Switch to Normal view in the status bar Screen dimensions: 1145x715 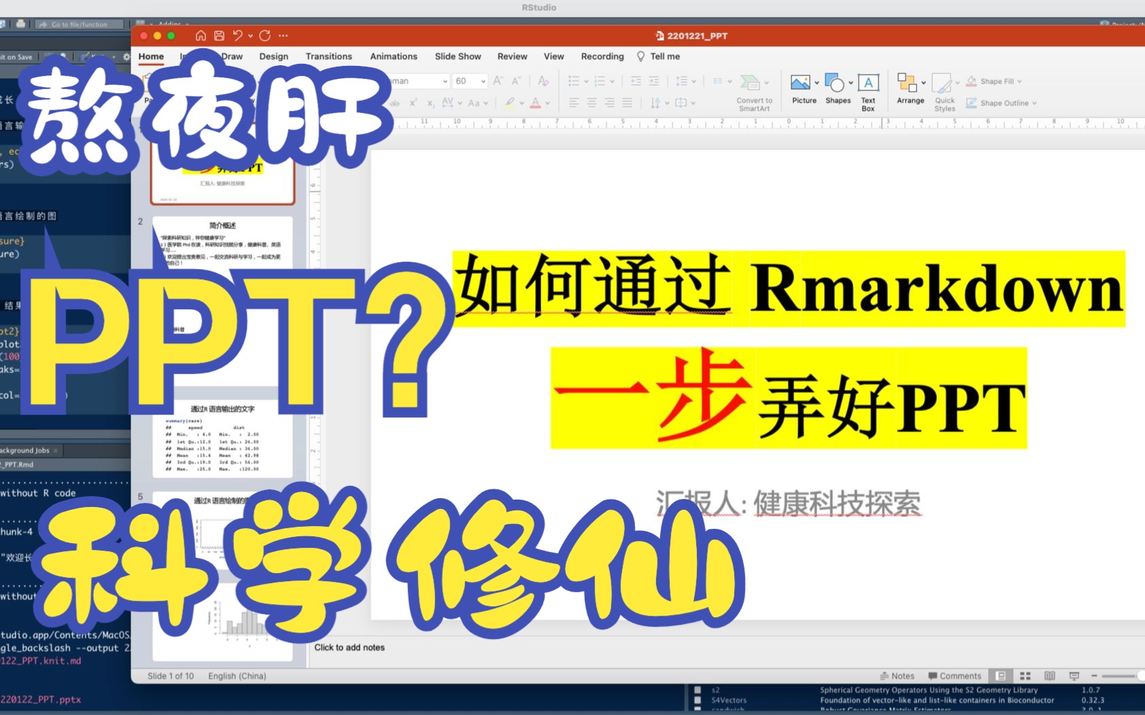point(1001,676)
